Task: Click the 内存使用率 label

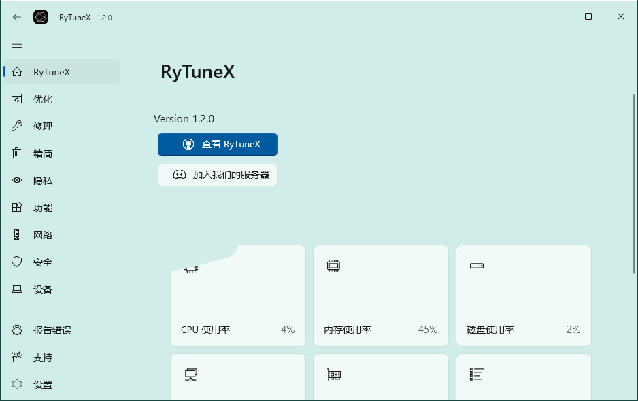Action: pyautogui.click(x=348, y=330)
